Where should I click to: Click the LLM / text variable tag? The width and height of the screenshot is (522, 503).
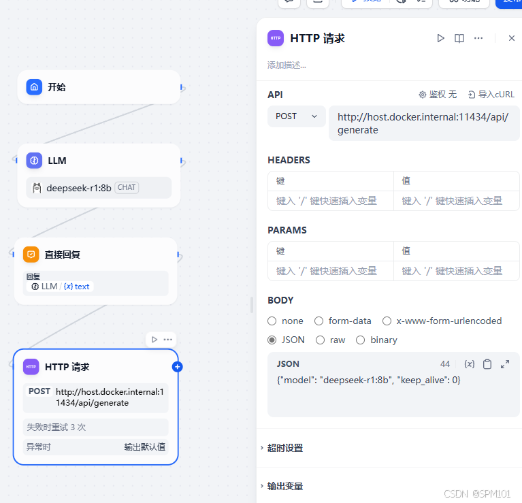pos(60,287)
